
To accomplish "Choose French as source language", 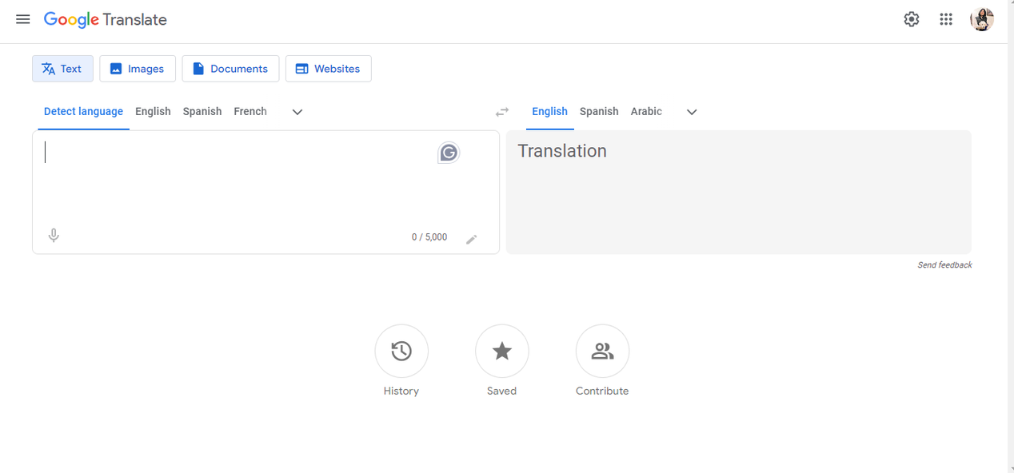I will point(250,112).
